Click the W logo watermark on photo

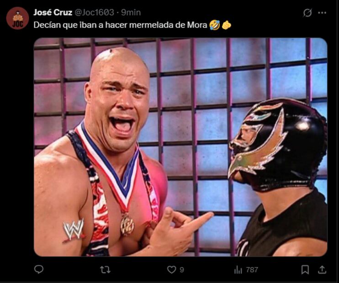74,231
